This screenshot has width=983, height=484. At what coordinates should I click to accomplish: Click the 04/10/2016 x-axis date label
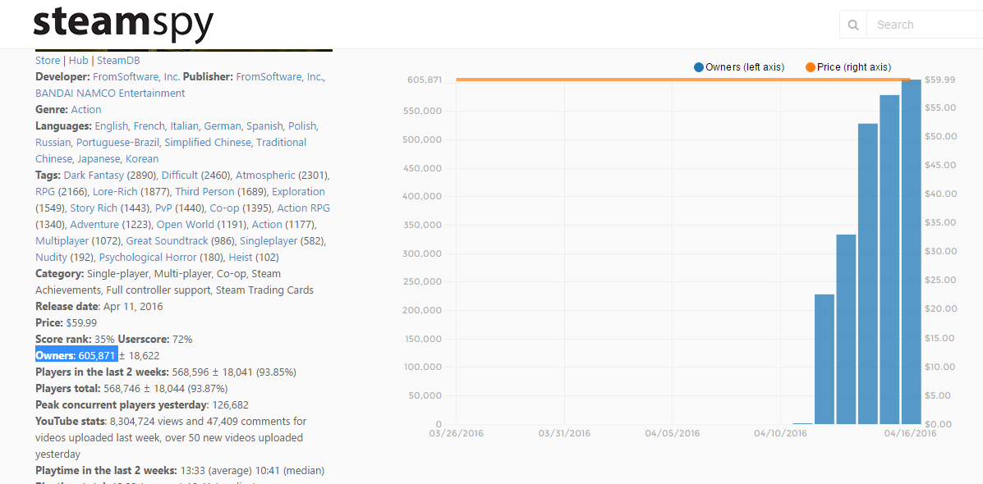click(x=780, y=432)
